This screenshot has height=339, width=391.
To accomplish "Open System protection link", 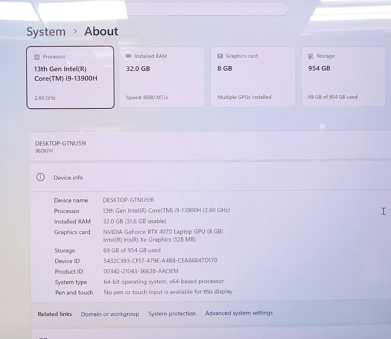I will click(x=172, y=313).
